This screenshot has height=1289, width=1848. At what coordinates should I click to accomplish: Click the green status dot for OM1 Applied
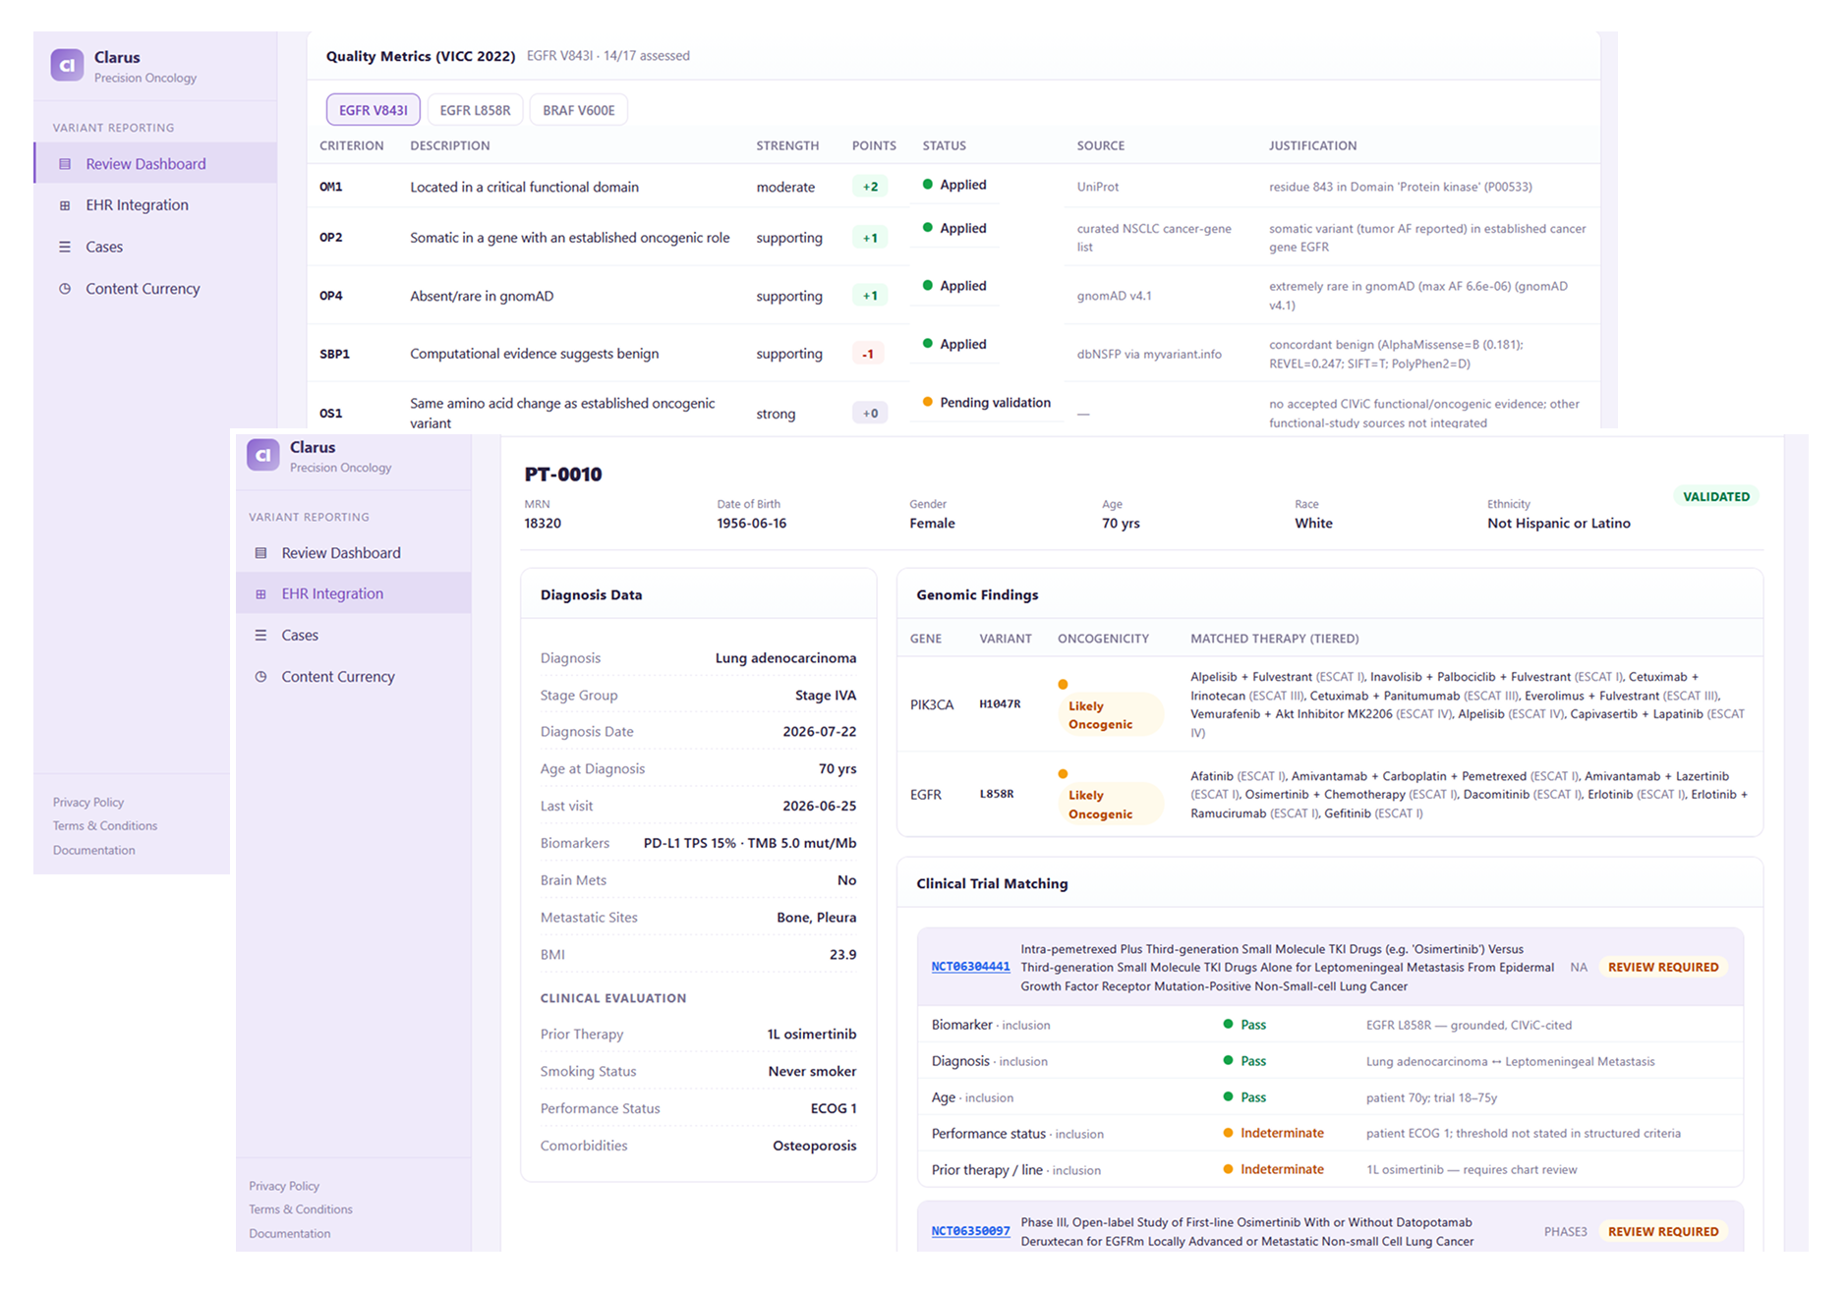click(x=928, y=184)
